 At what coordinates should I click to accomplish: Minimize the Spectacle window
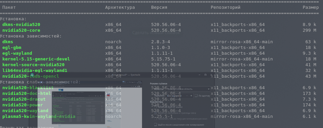(199, 75)
